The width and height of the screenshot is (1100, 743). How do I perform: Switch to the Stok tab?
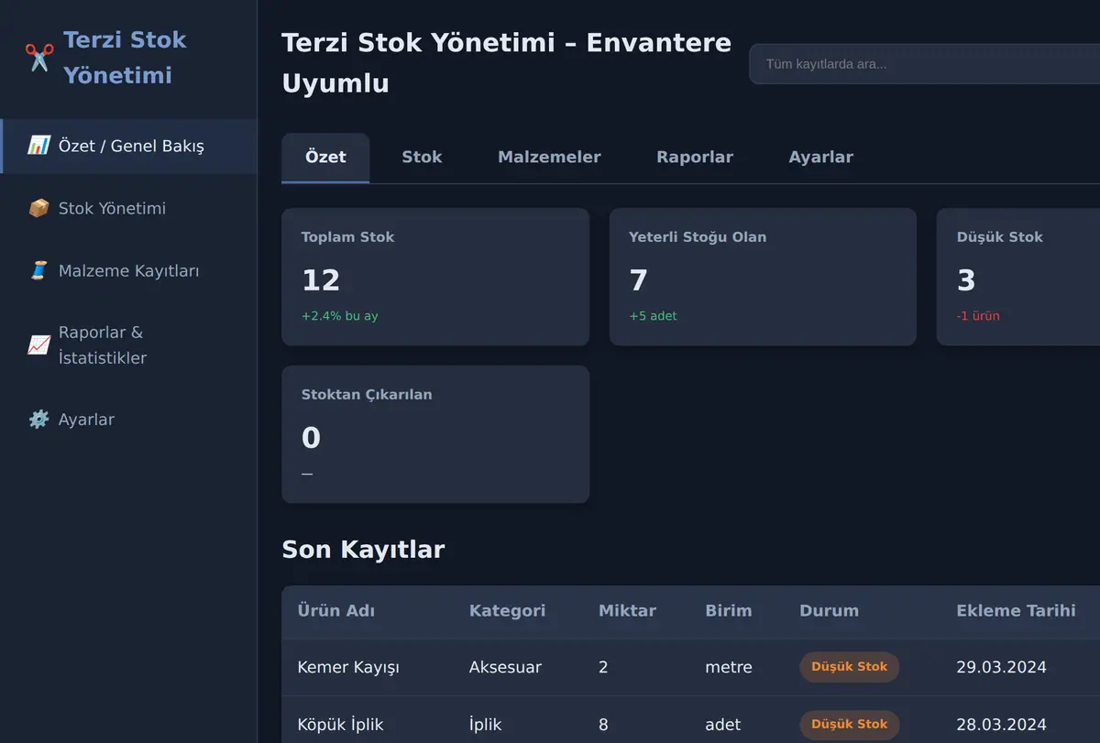pos(422,158)
